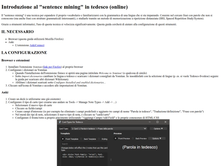Click the splitter handle between template and preview

pyautogui.click(x=111, y=160)
